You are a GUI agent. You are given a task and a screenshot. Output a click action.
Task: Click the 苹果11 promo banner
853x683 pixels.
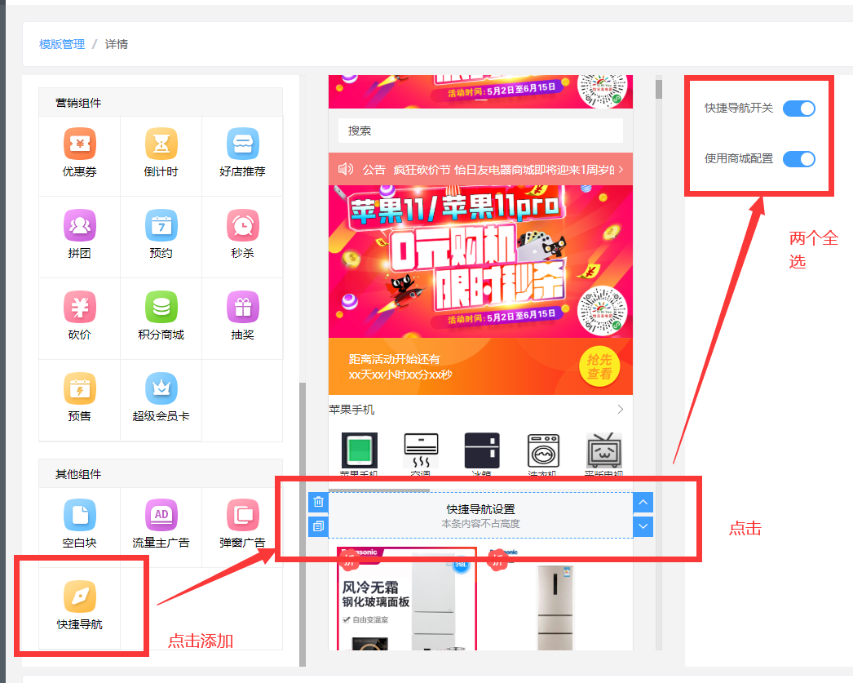click(x=480, y=261)
